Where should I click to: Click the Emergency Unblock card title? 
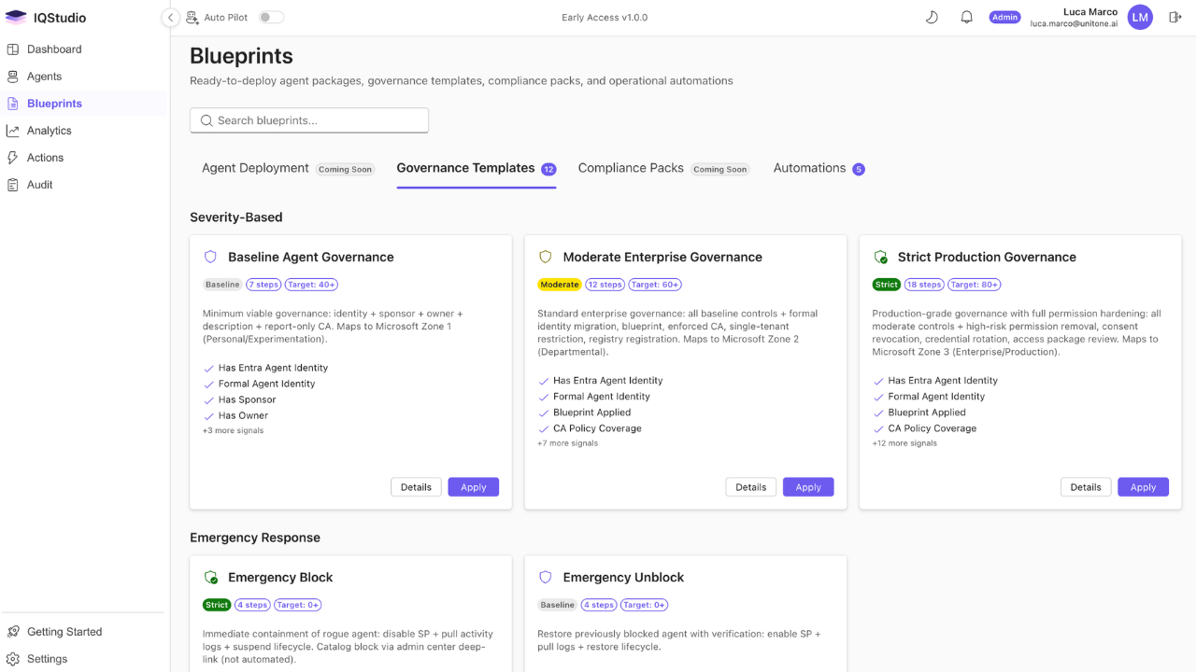tap(623, 578)
